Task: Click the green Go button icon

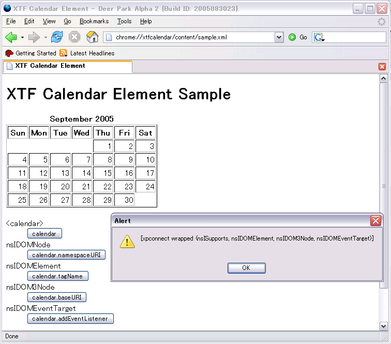Action: click(x=292, y=37)
